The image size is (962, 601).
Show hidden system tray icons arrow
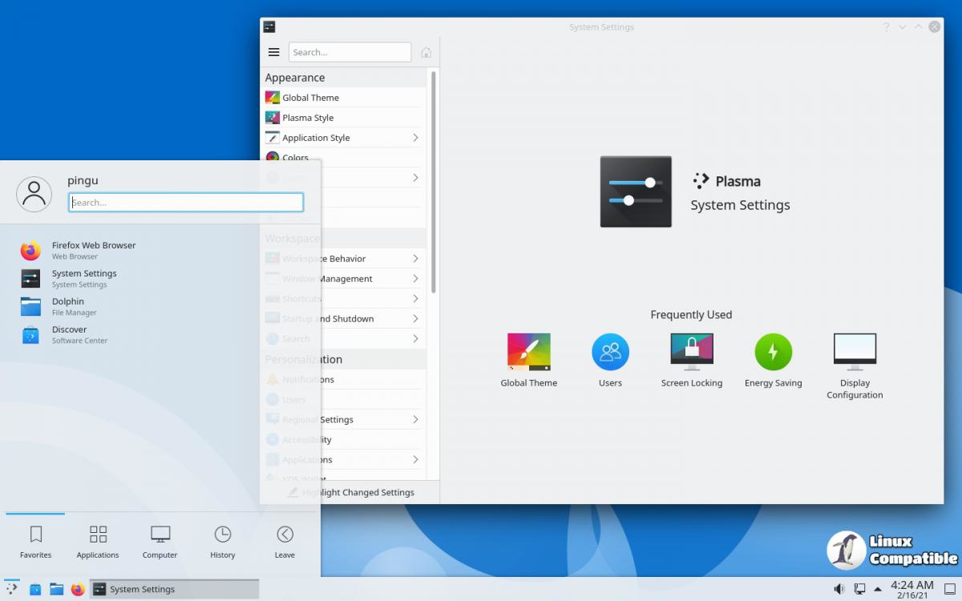click(878, 589)
